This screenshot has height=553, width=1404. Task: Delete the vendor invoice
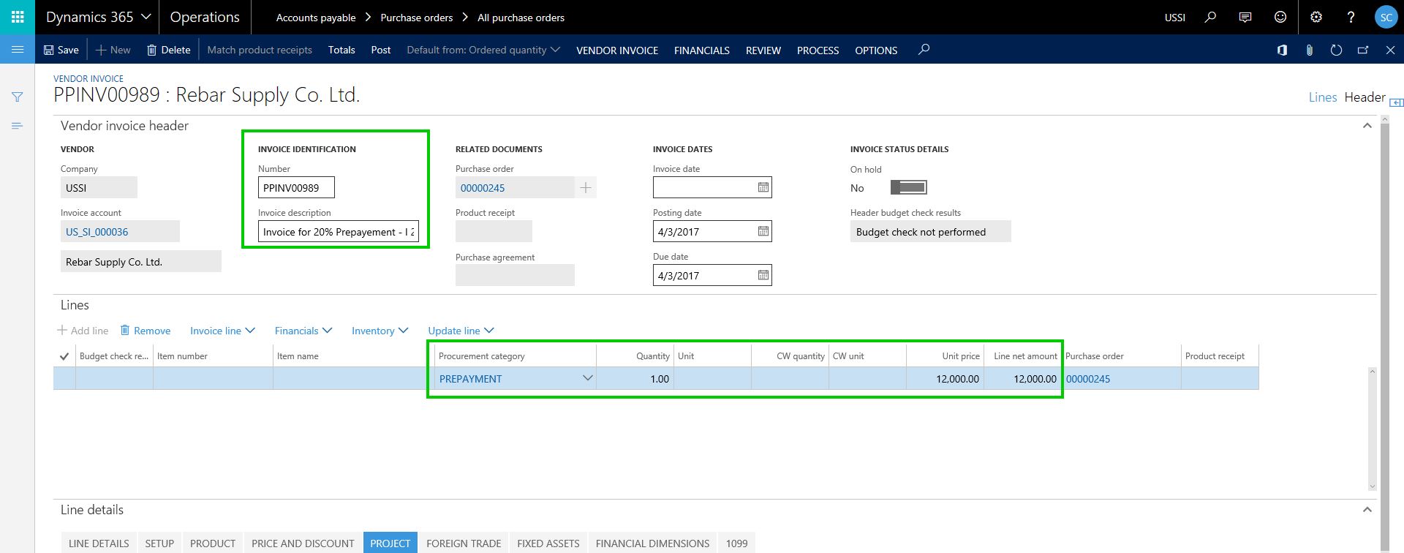pyautogui.click(x=169, y=50)
